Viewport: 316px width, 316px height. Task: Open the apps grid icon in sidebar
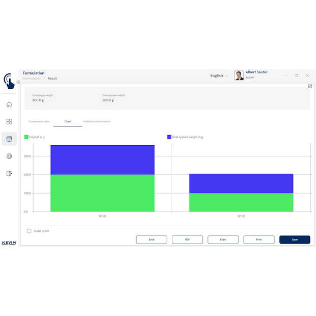pyautogui.click(x=9, y=122)
